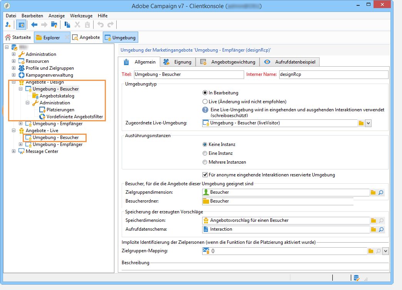The image size is (402, 290).
Task: Click magnifier icon beside Zielgruppen-Mapping field
Action: [379, 251]
